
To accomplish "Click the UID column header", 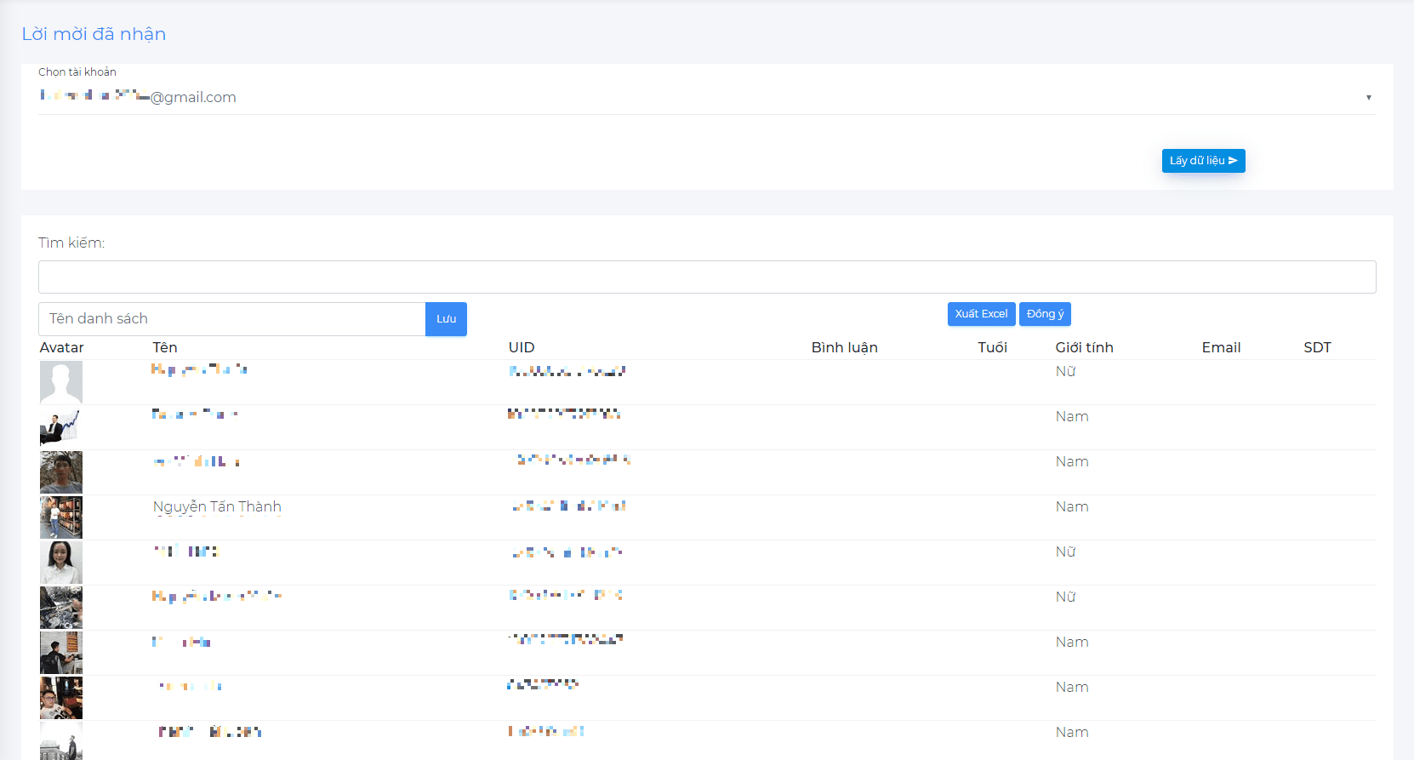I will [522, 347].
